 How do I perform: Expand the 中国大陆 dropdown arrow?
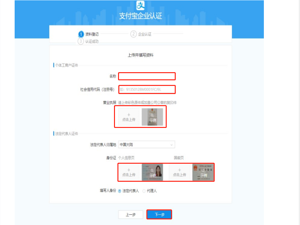click(171, 145)
